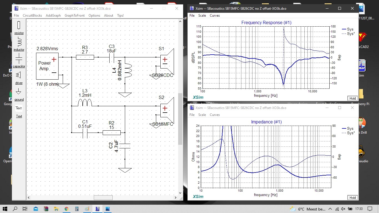
Task: Click the vertical scrollbar thumb of the schematic
Action: click(x=180, y=119)
